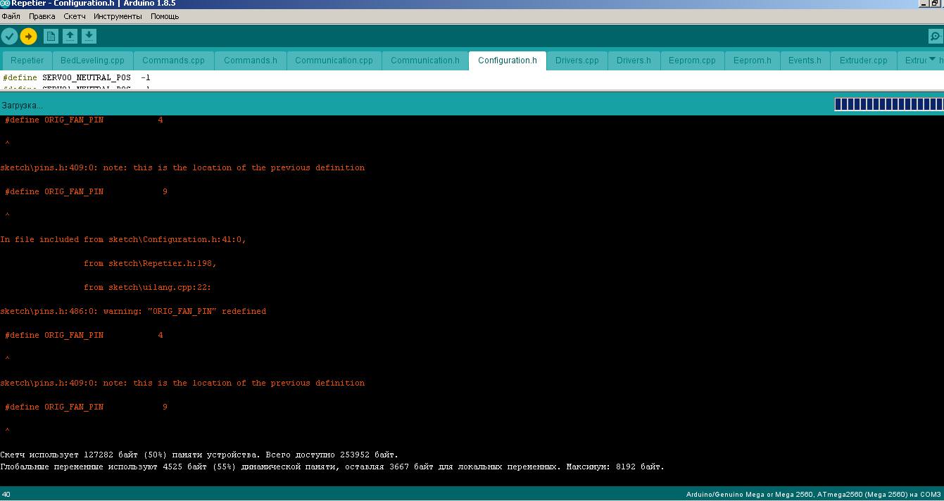Image resolution: width=944 pixels, height=501 pixels.
Task: Open the Скетч menu
Action: (75, 16)
